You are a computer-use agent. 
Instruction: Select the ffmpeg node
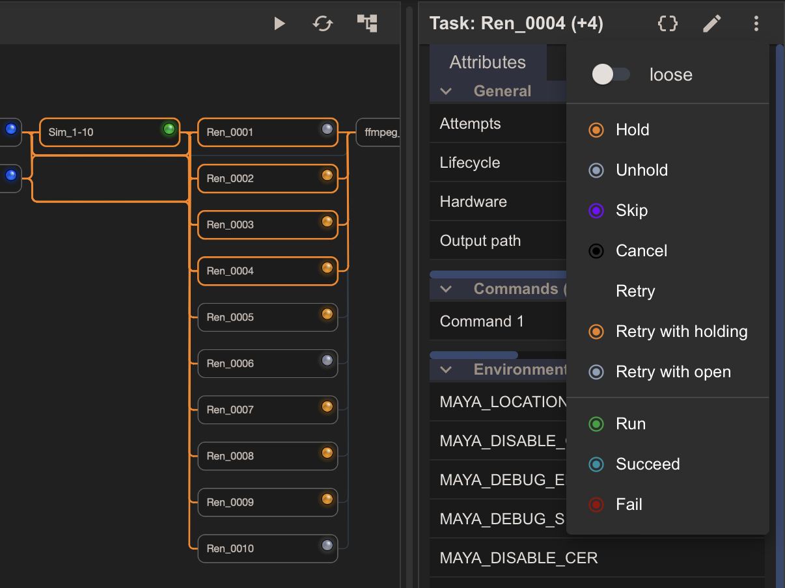point(378,132)
